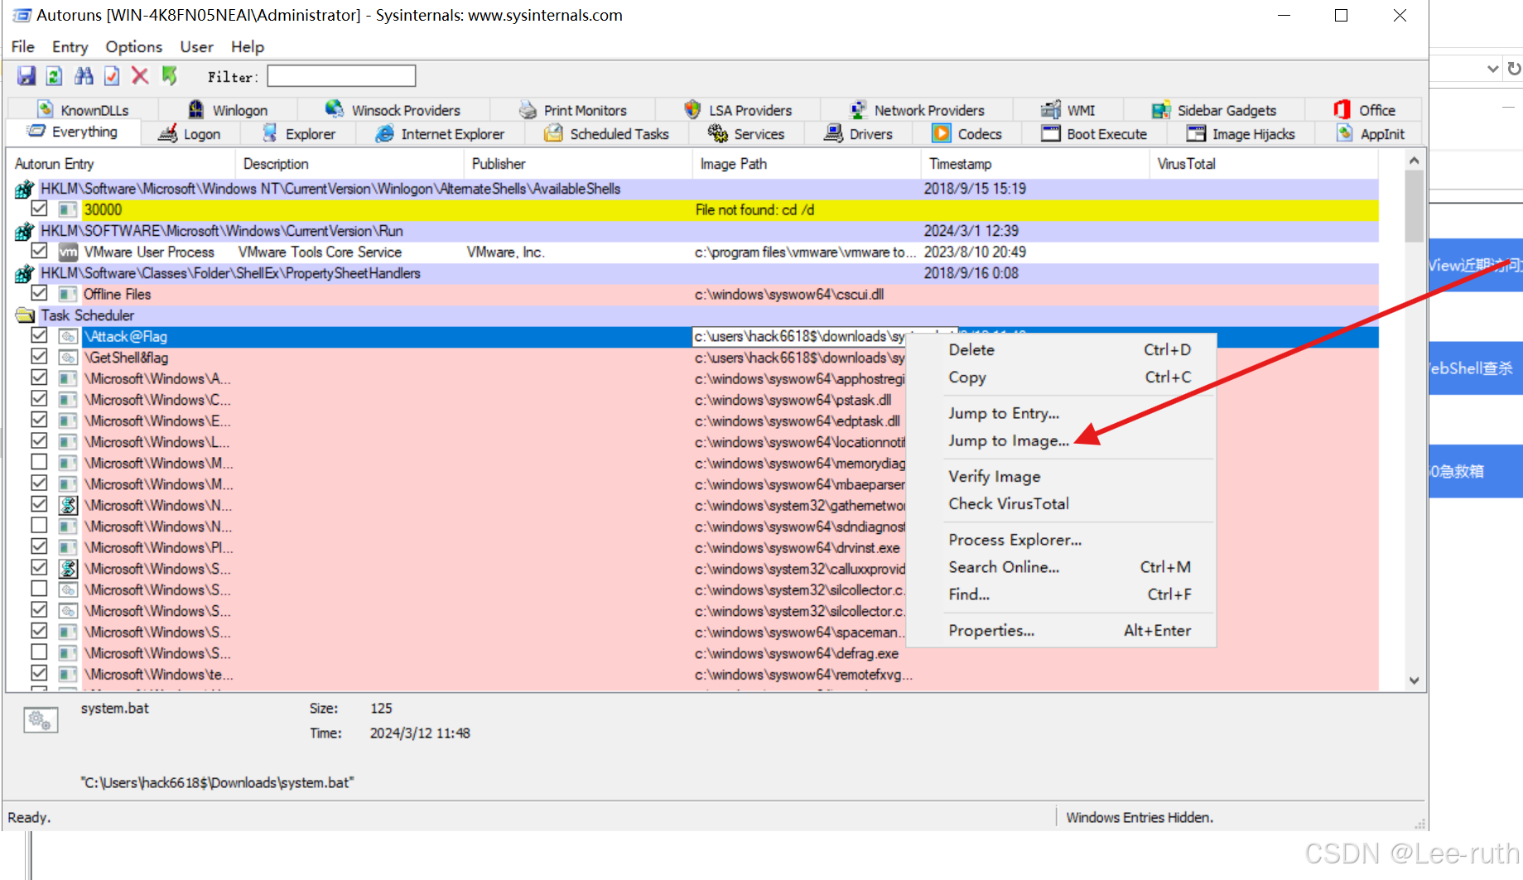Open the Internet Explorer tab

tap(440, 134)
